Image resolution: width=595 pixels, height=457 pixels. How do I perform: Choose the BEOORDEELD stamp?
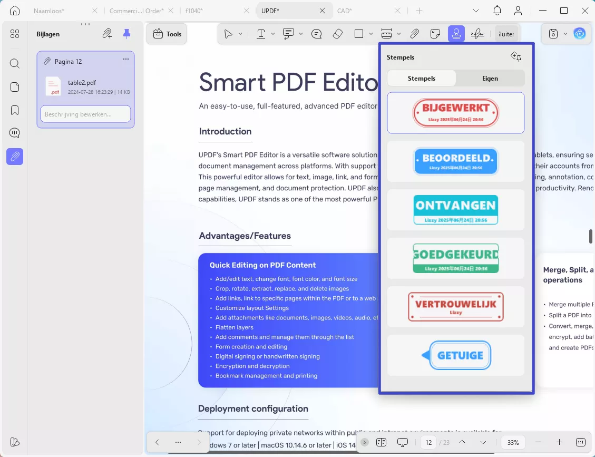point(456,161)
